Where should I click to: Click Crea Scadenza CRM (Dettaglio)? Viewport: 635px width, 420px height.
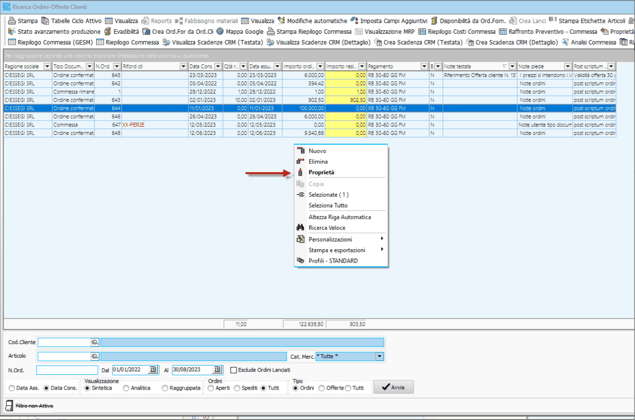511,42
